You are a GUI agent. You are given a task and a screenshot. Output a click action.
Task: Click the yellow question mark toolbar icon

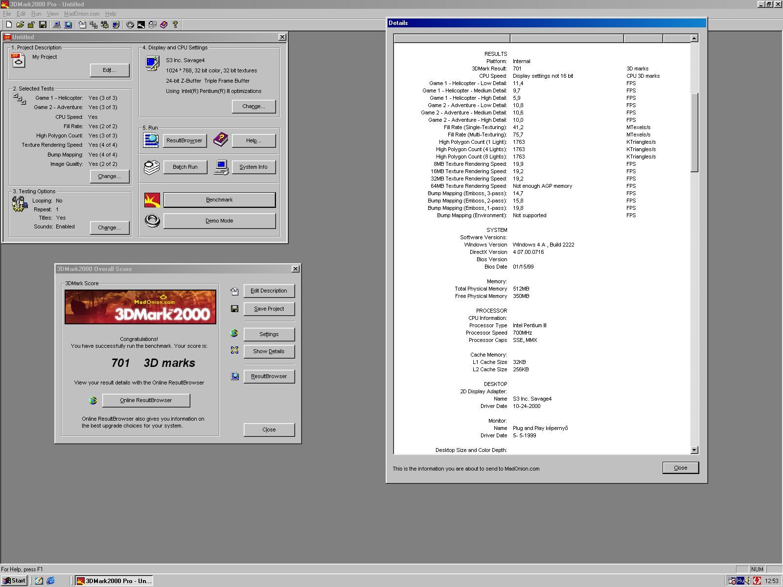tap(175, 24)
